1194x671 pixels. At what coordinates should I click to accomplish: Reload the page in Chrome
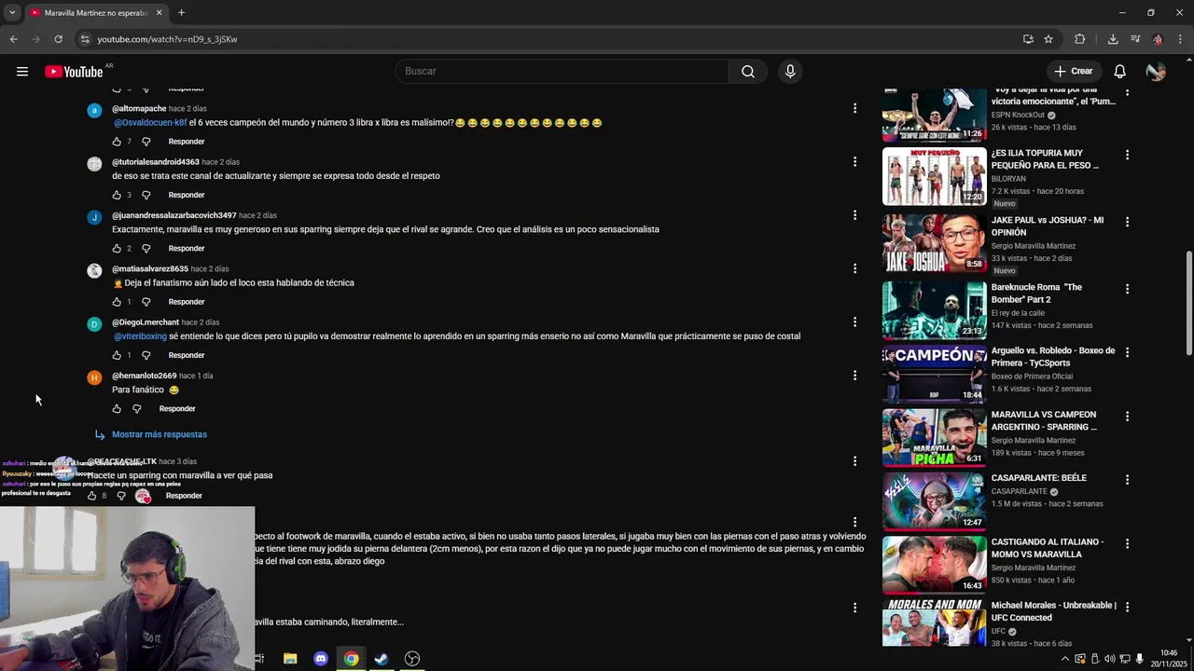[58, 39]
